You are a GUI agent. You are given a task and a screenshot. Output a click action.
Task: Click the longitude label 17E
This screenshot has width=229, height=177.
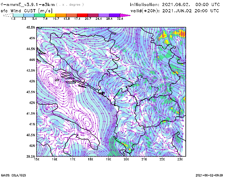click(73, 159)
